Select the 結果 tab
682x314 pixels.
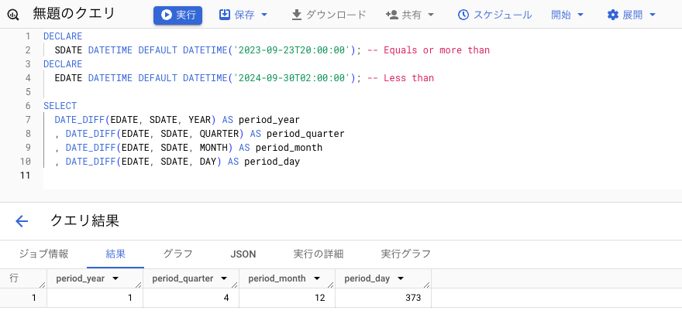pos(116,254)
